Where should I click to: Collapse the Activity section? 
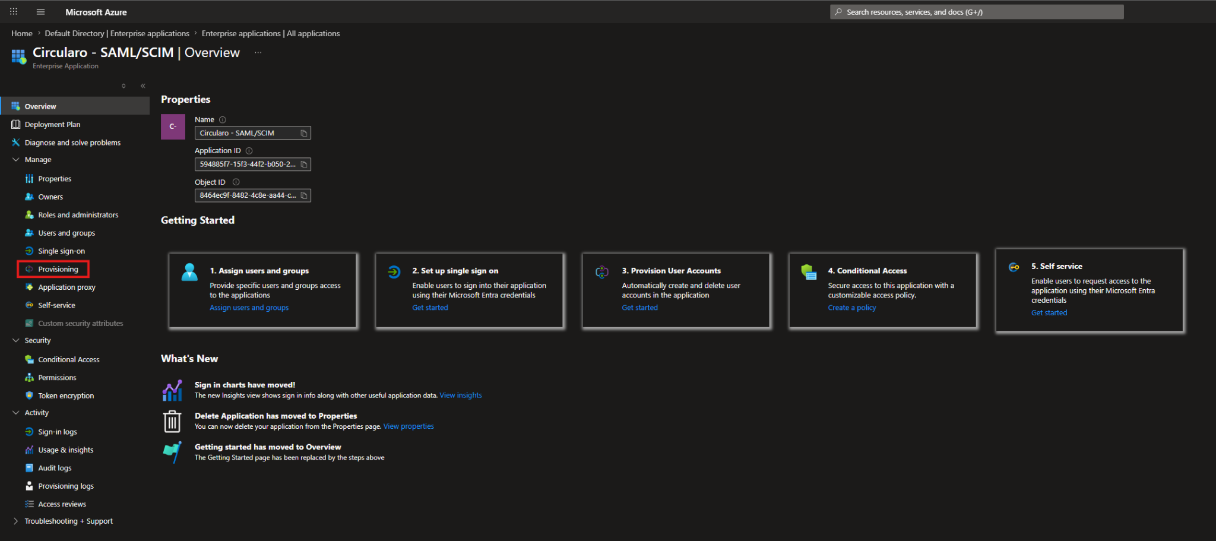click(15, 413)
